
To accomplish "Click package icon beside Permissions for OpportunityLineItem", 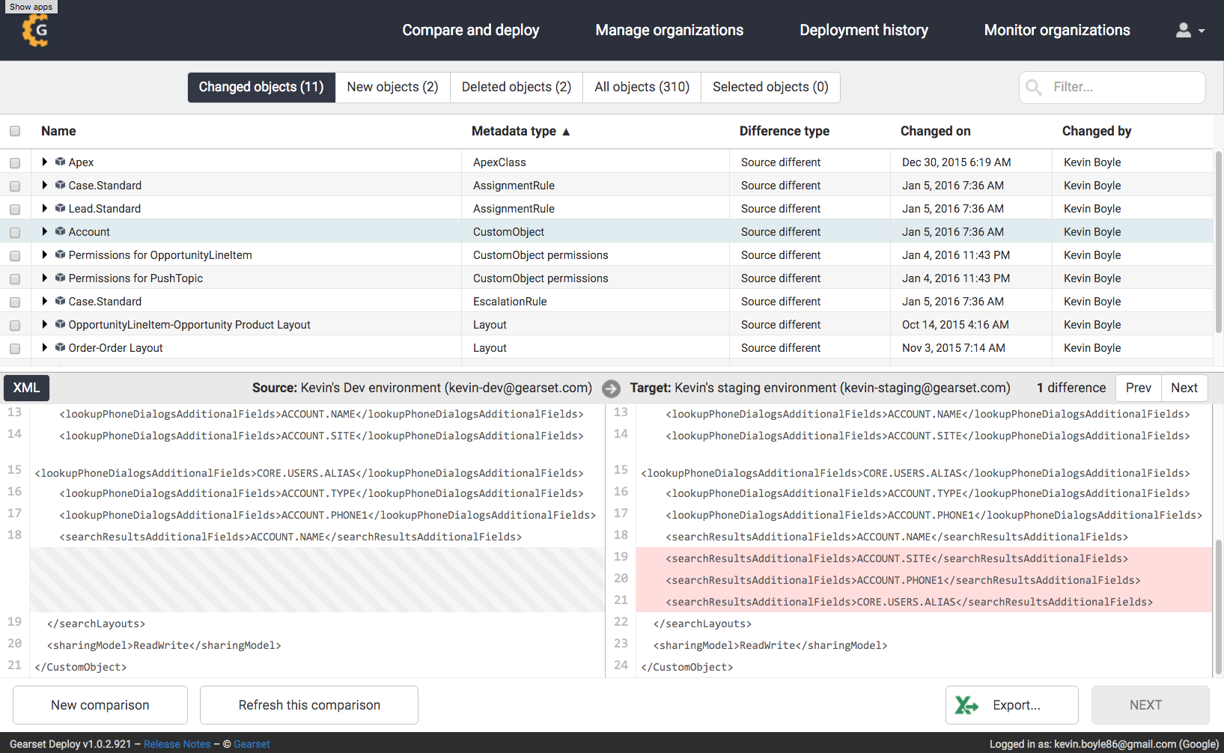I will pos(60,254).
